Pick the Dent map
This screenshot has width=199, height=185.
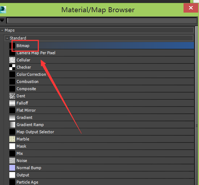point(101,96)
